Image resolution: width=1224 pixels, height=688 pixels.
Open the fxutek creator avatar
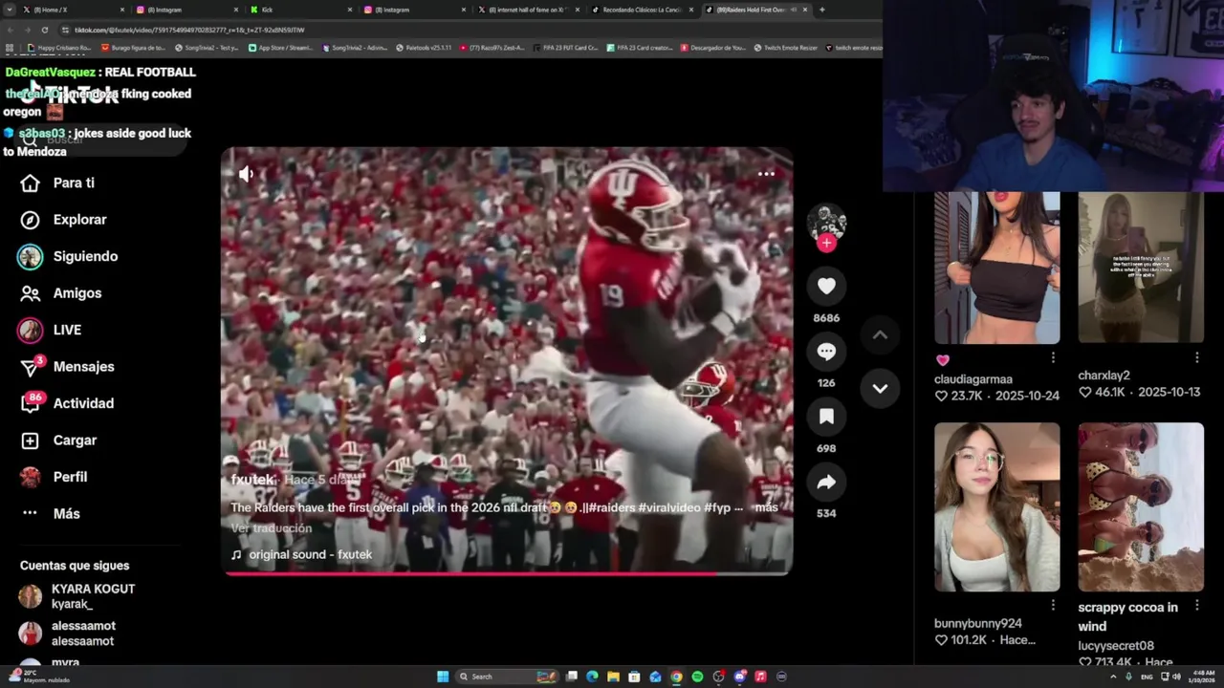point(826,221)
